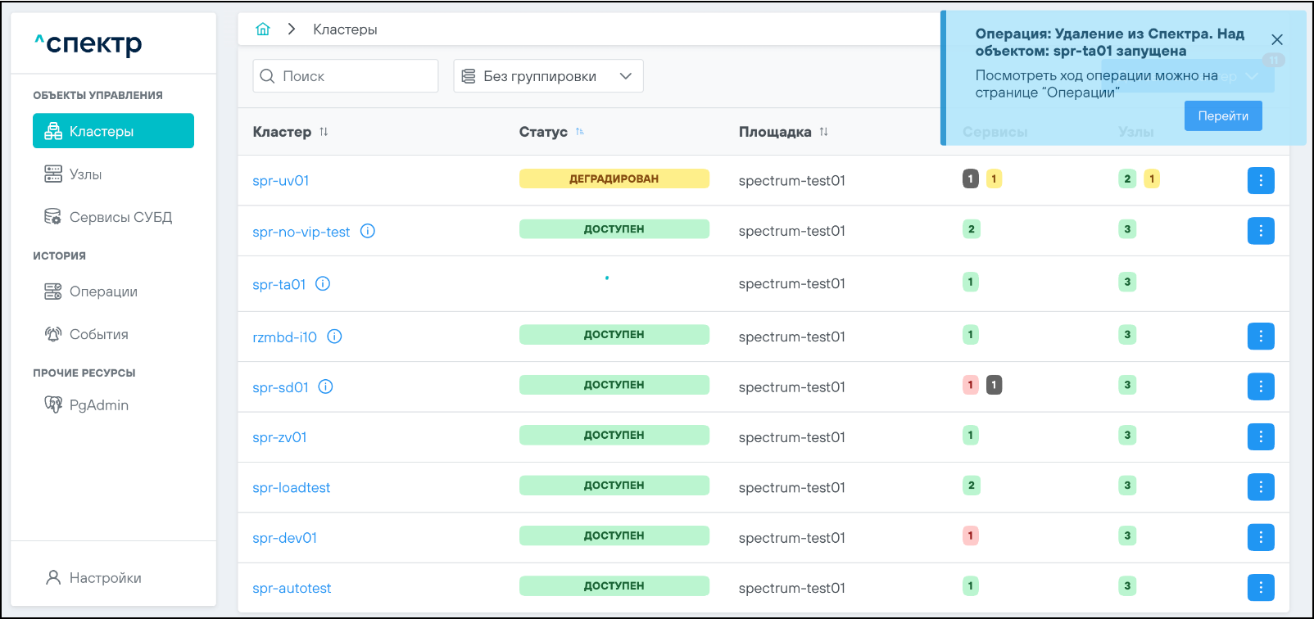This screenshot has height=619, width=1314.
Task: Open Сервисы СУБД in sidebar
Action: [120, 217]
